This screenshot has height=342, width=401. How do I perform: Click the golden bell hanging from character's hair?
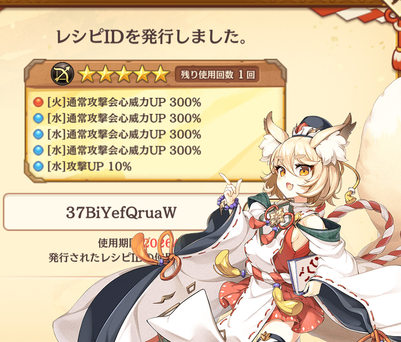pos(350,197)
